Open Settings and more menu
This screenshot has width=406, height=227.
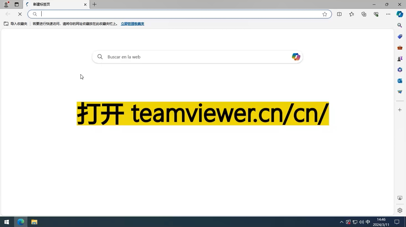click(388, 14)
